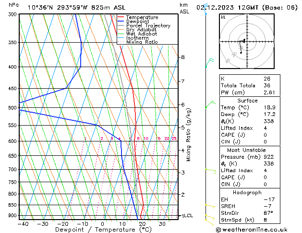Click the 700 hPa pressure axis label
This screenshot has width=302, height=233.
click(x=13, y=170)
